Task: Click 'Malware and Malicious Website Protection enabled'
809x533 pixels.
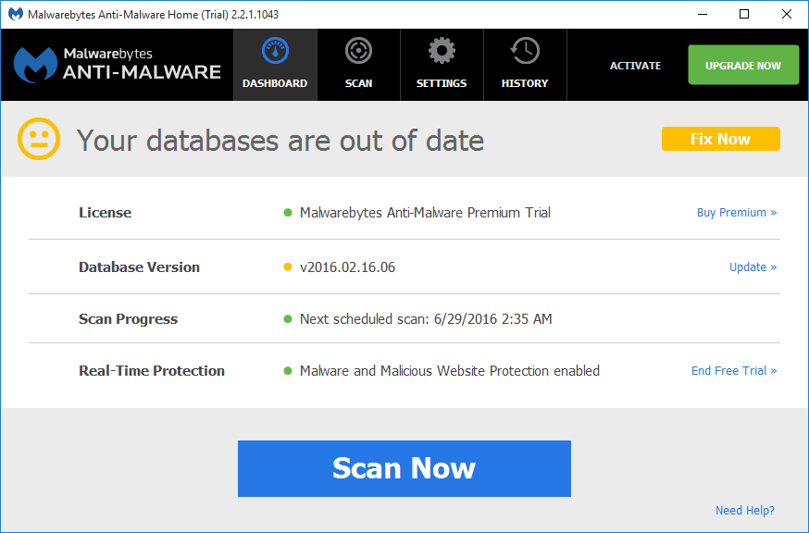Action: [450, 370]
